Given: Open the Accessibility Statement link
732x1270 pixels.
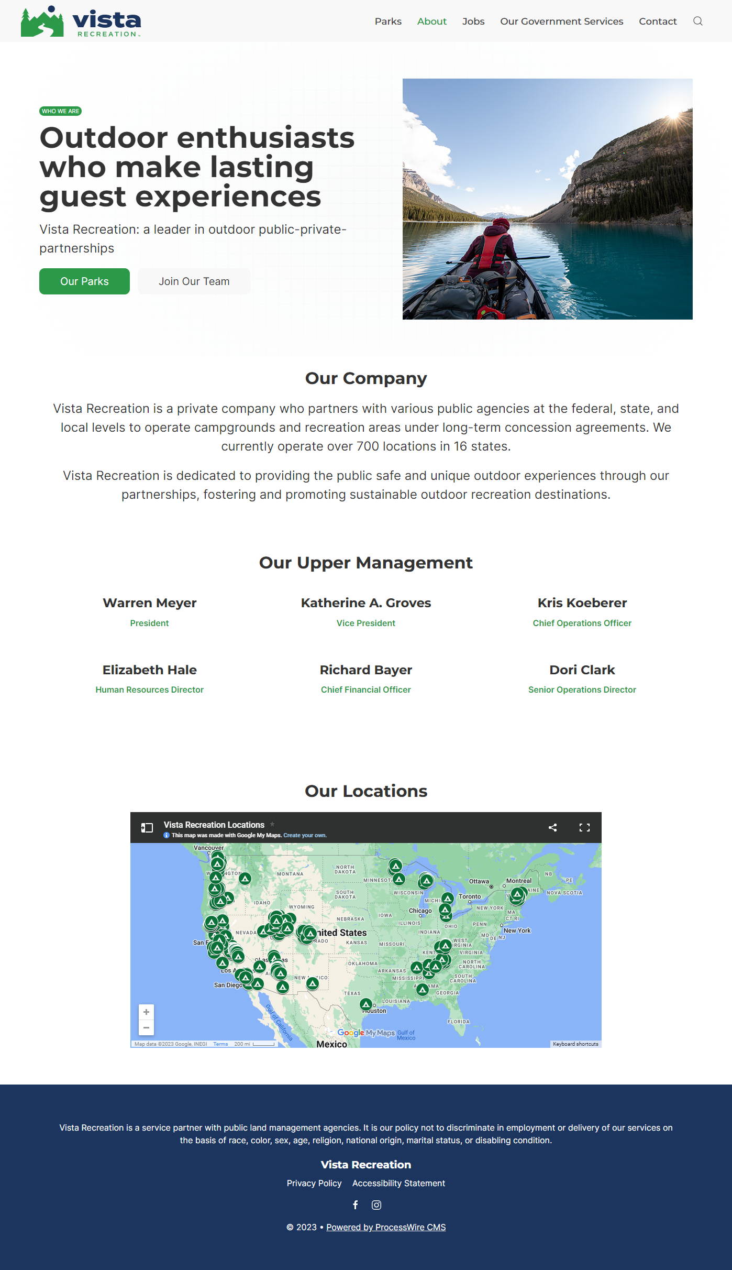Looking at the screenshot, I should (398, 1183).
